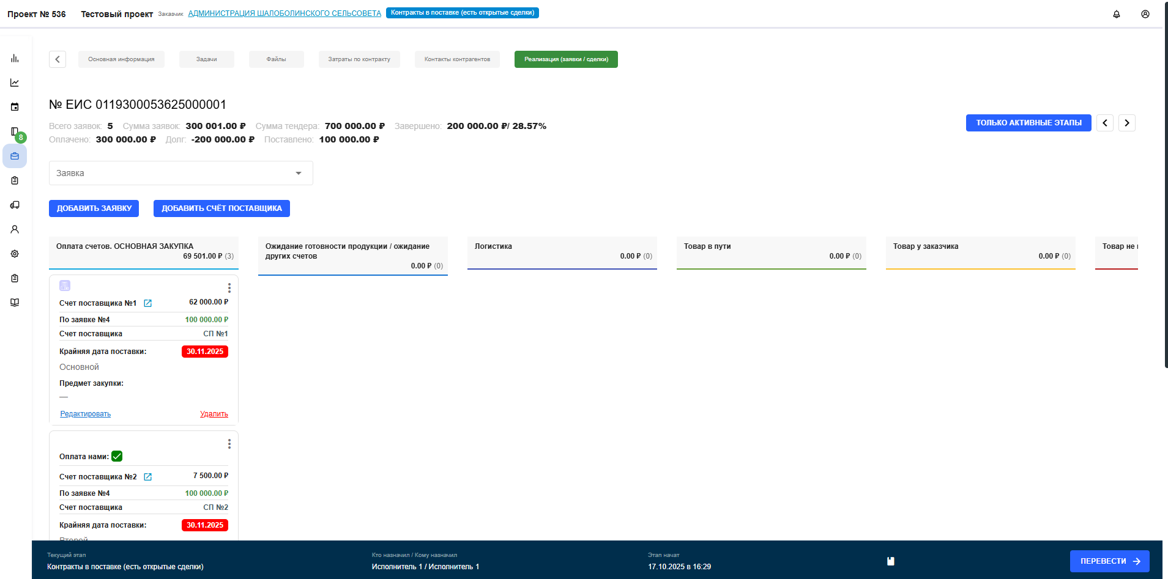Toggle the Оплата нами green checkbox

pos(117,456)
